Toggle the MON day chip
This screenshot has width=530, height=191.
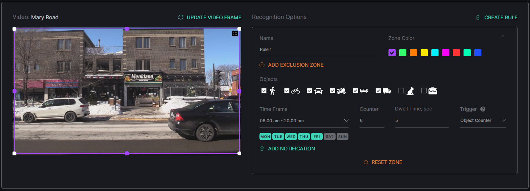(x=266, y=136)
